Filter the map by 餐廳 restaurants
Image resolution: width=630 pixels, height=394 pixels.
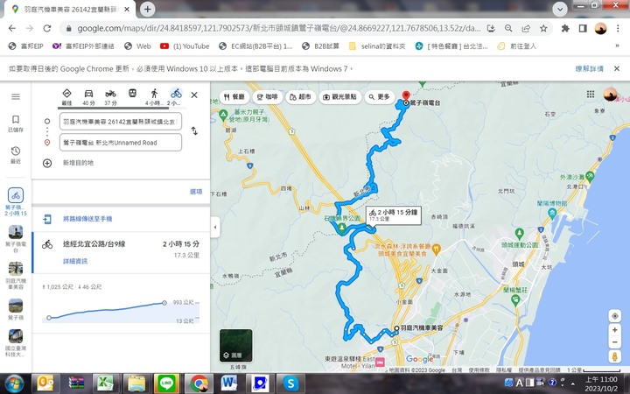[x=234, y=97]
